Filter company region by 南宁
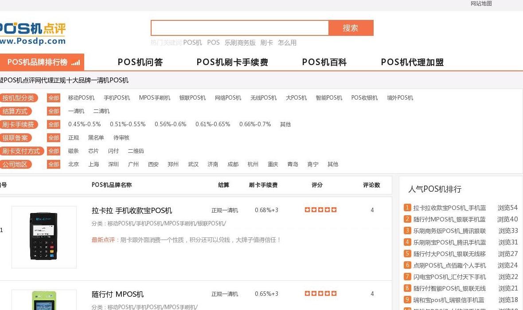523x310 pixels. coord(313,164)
